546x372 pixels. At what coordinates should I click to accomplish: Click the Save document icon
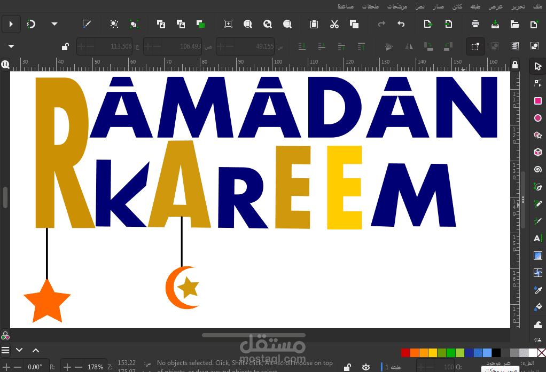[495, 24]
